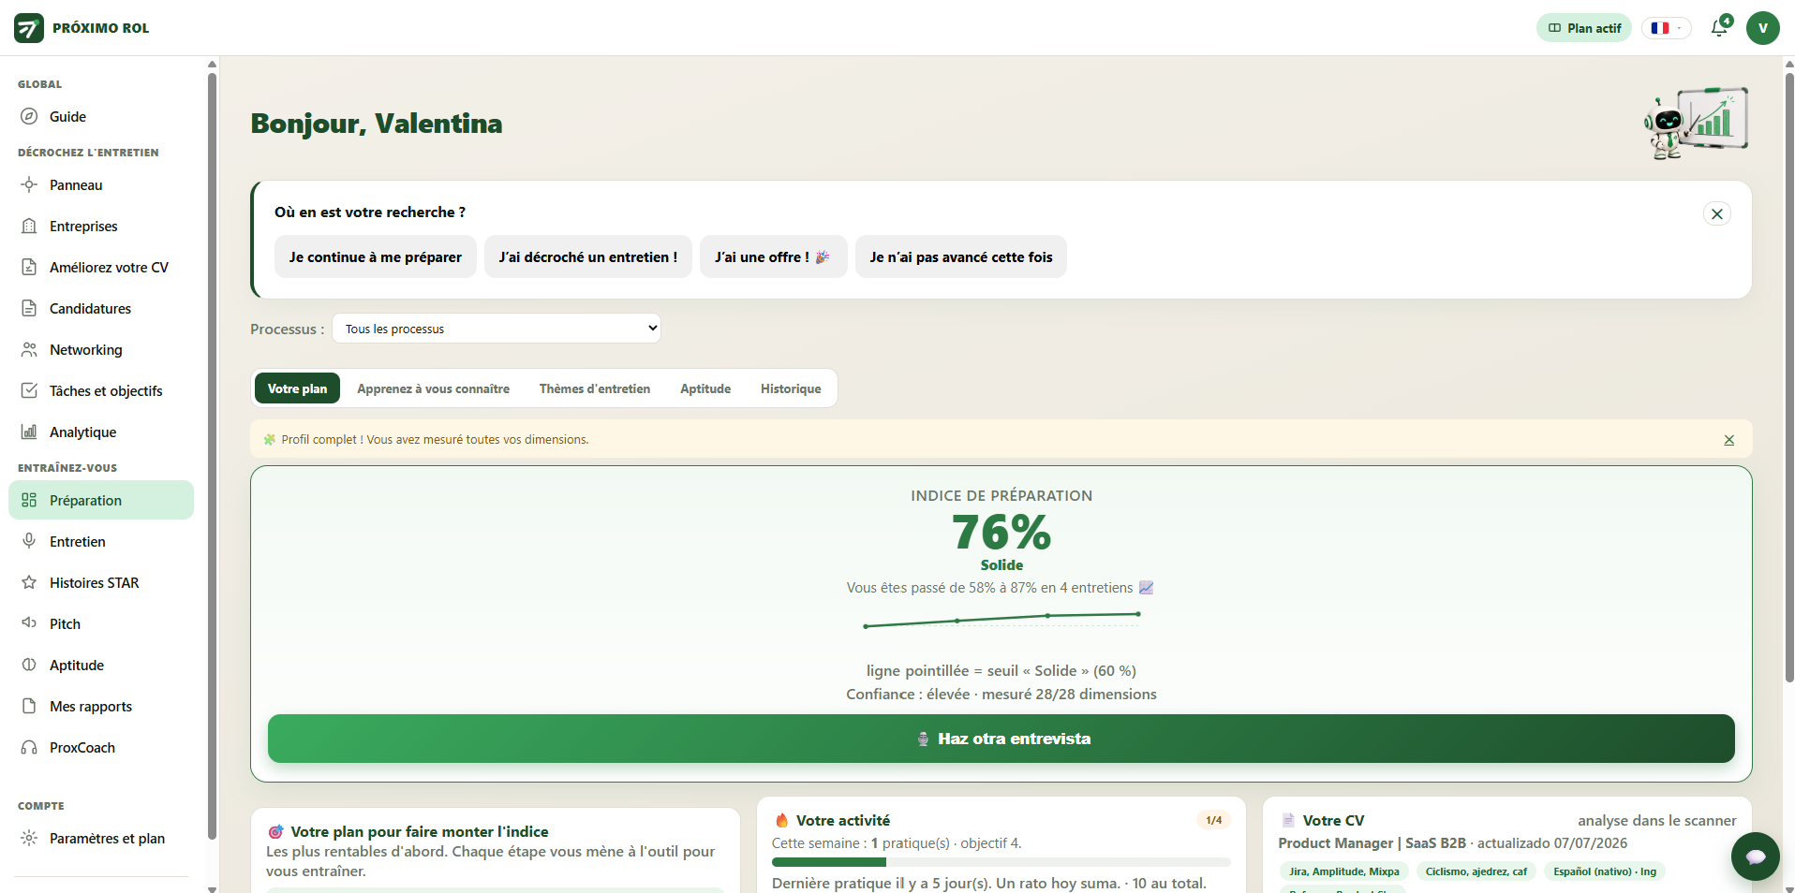Open the user avatar V menu
Screen dimensions: 1795x893
pyautogui.click(x=1762, y=28)
